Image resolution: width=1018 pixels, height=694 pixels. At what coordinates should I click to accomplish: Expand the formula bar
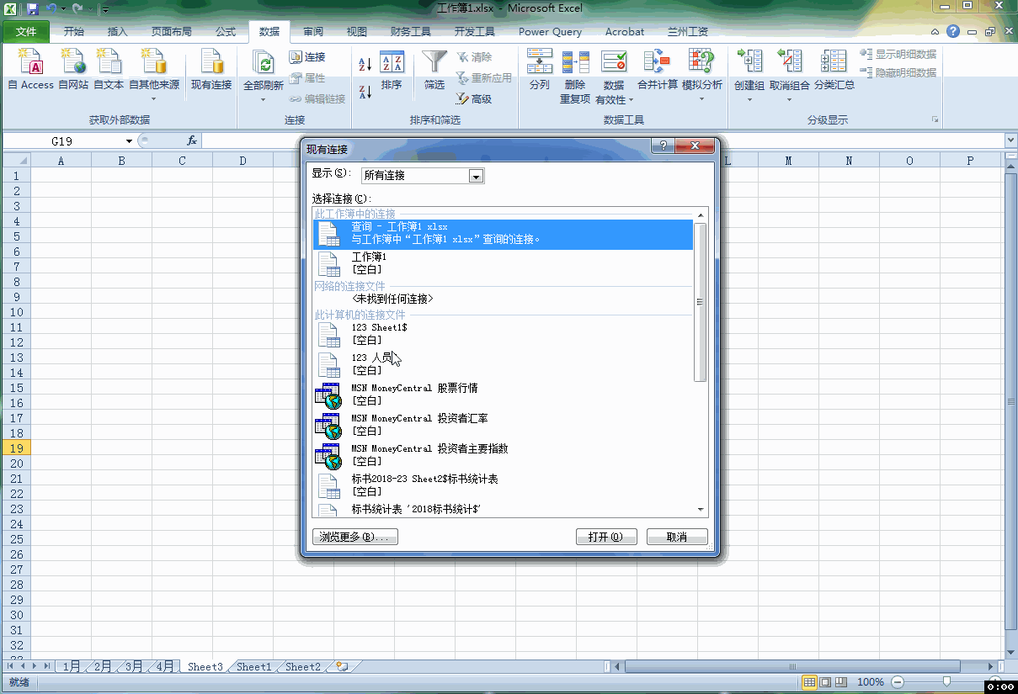click(x=1011, y=140)
